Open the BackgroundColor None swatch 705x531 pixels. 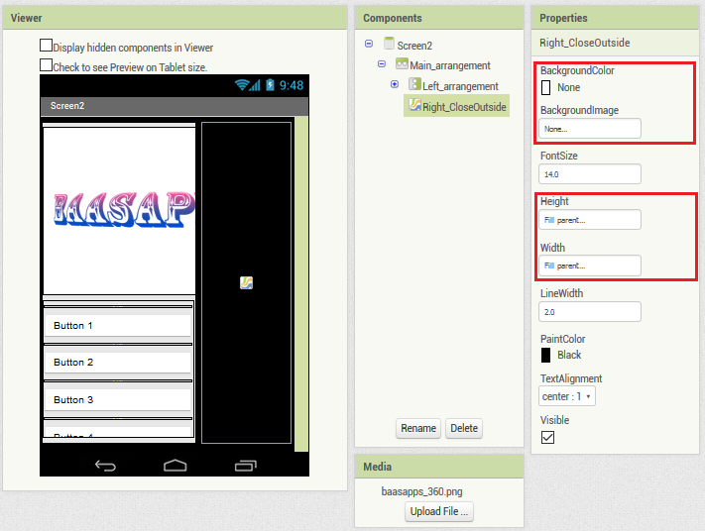[545, 87]
